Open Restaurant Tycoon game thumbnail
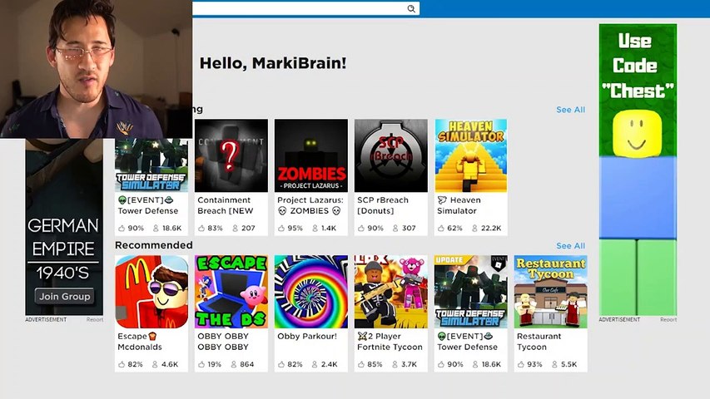The width and height of the screenshot is (710, 399). click(551, 292)
